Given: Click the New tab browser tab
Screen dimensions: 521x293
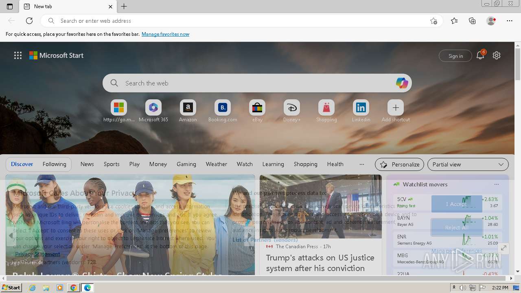Looking at the screenshot, I should pos(68,7).
